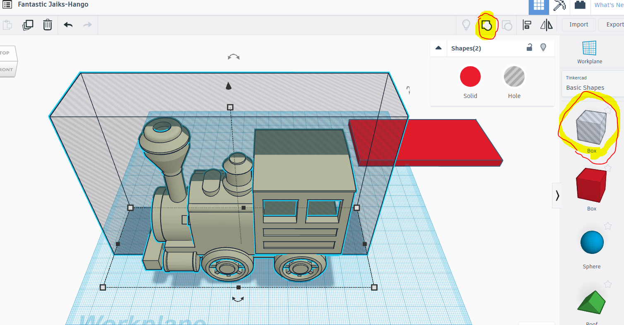Pick the Sphere shape from the sidebar

591,242
